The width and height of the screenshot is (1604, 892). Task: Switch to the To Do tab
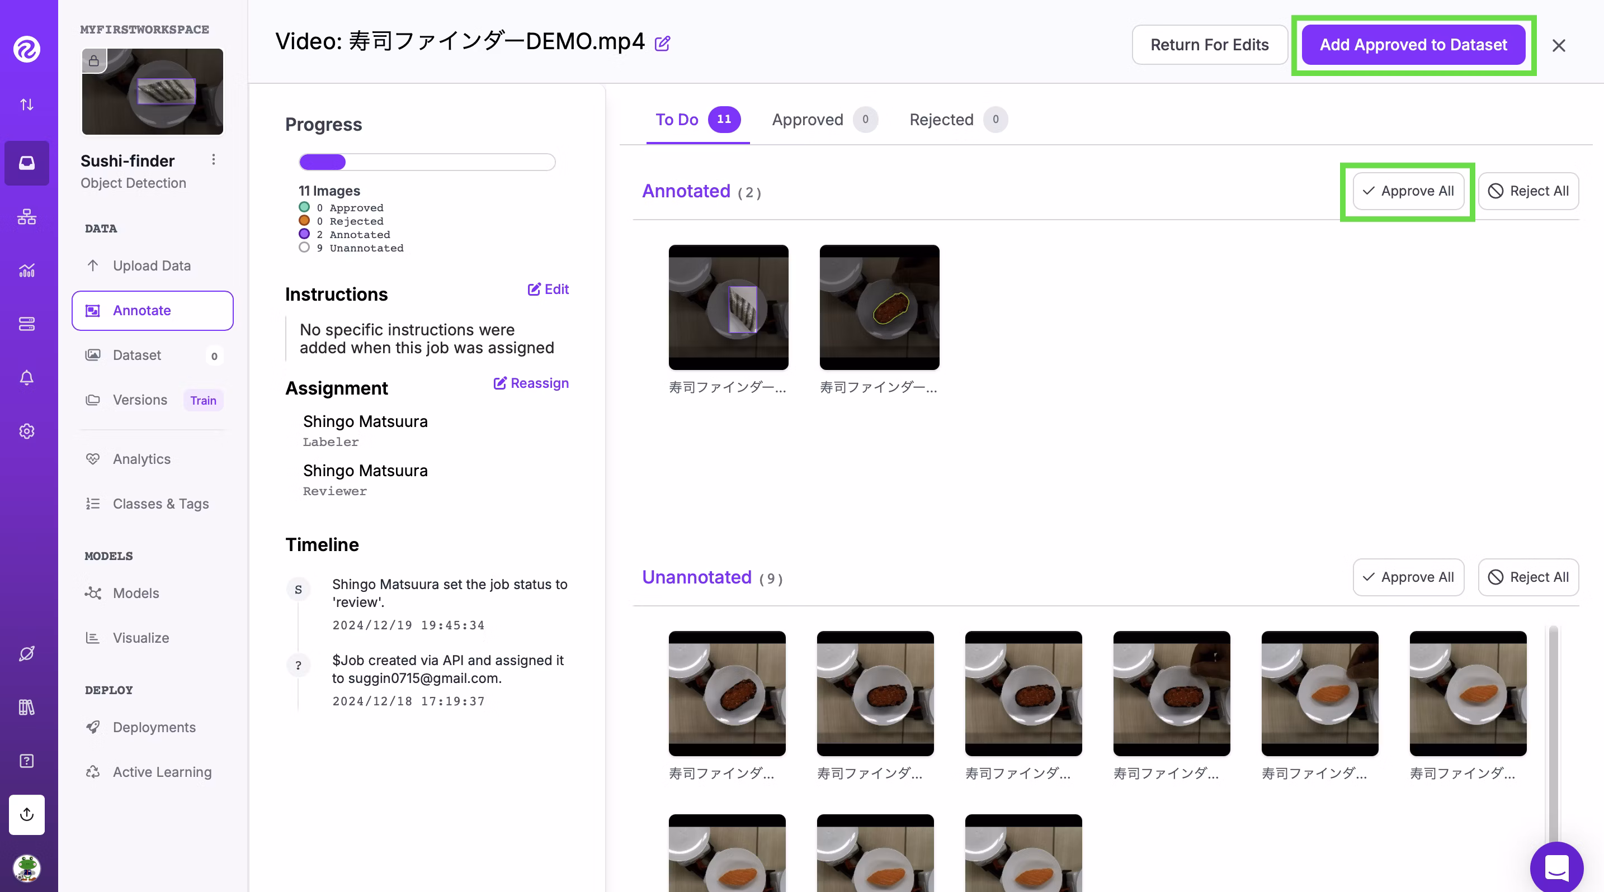[x=697, y=120]
